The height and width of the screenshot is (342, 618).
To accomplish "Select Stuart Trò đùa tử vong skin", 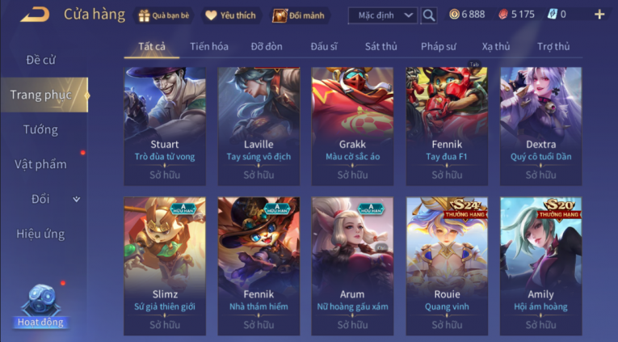I will 165,126.
